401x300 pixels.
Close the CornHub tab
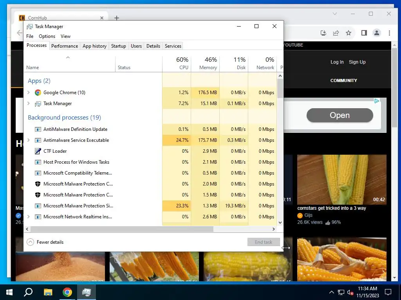[x=102, y=18]
